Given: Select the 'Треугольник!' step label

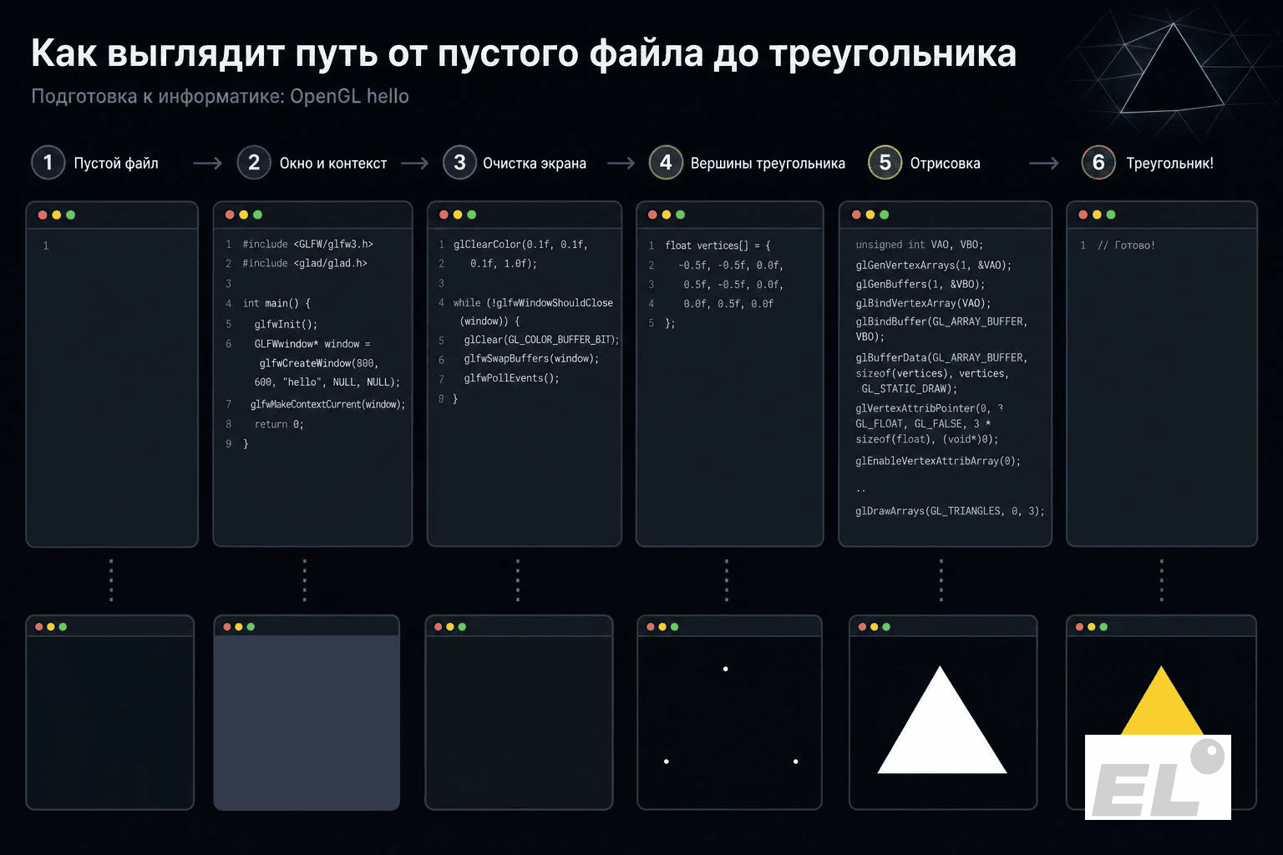Looking at the screenshot, I should click(1169, 164).
